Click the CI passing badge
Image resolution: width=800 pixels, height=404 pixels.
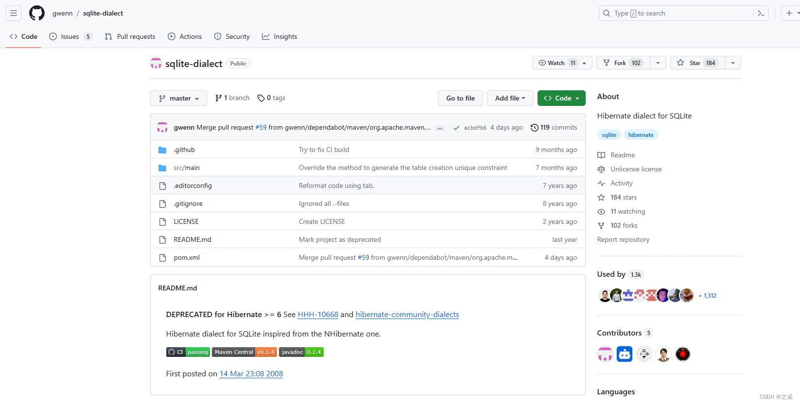click(188, 352)
